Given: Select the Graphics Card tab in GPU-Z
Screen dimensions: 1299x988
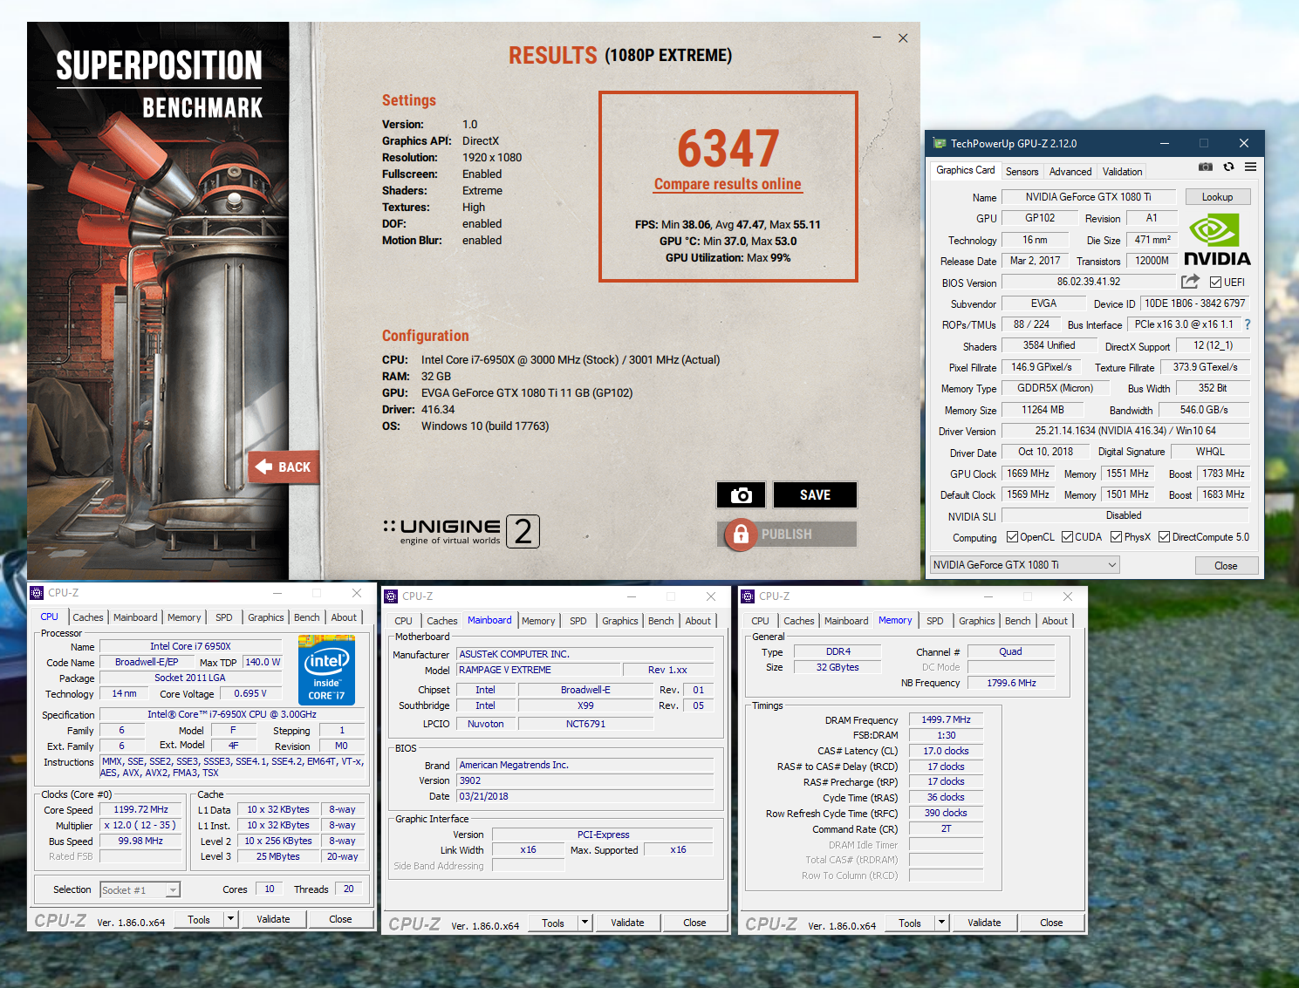Looking at the screenshot, I should [x=965, y=170].
